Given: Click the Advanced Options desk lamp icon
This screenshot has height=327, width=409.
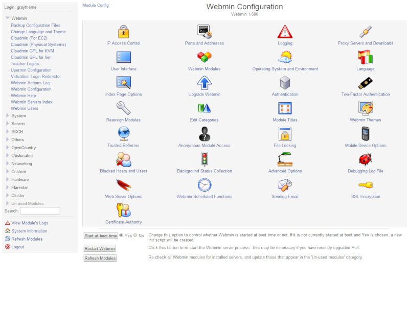Looking at the screenshot, I should tap(285, 159).
